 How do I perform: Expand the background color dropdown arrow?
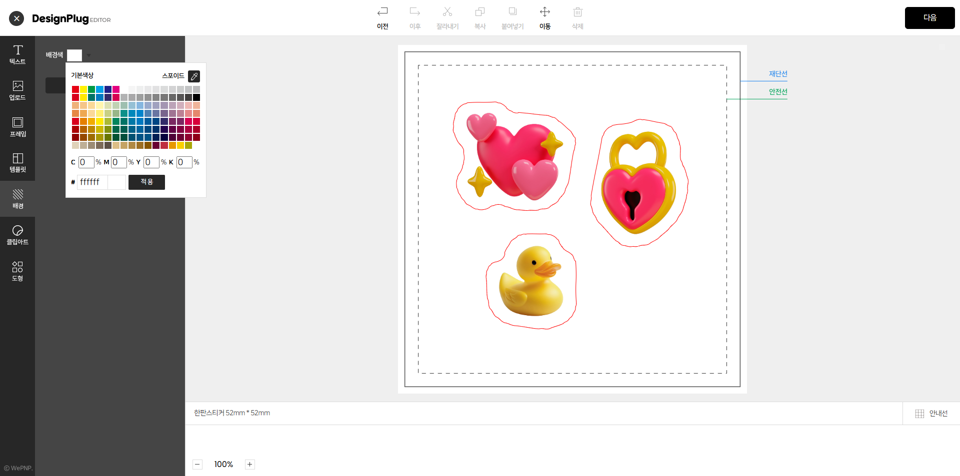89,55
